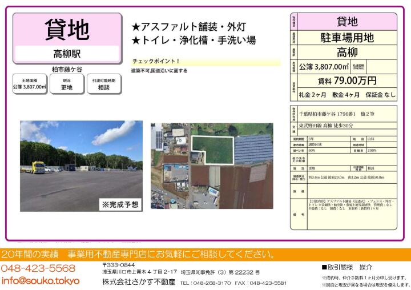
Task: Select the large 貸地 title box
Action: coord(67,30)
